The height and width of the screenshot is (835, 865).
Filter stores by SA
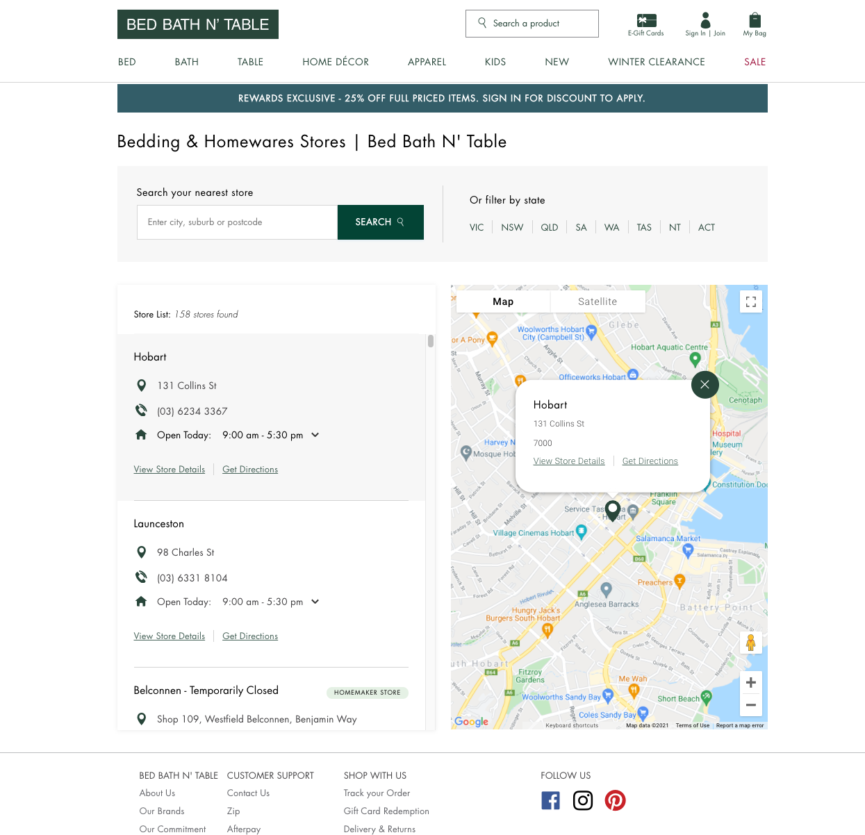(x=582, y=227)
